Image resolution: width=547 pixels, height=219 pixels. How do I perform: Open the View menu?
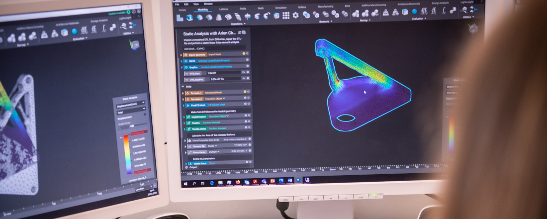[196, 4]
